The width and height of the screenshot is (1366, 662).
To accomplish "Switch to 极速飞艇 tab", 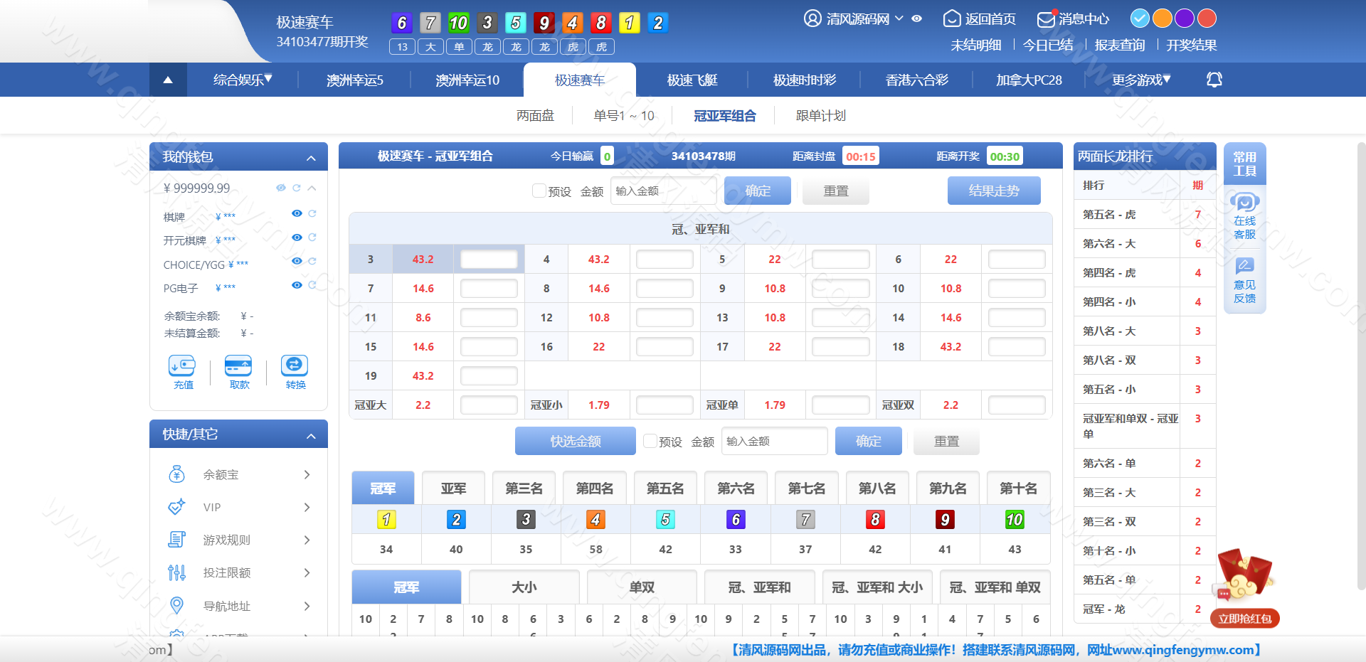I will tap(692, 80).
